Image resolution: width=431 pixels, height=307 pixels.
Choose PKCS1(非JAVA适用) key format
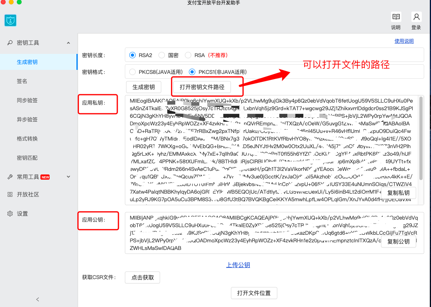click(192, 72)
